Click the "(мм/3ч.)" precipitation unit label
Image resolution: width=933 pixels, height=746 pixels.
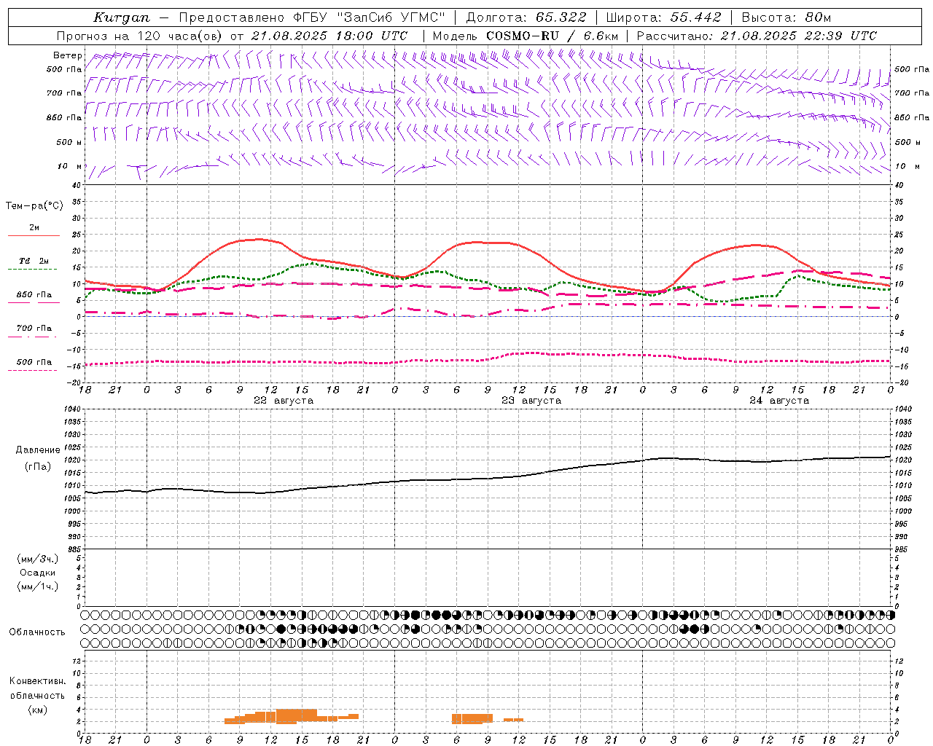coord(38,559)
